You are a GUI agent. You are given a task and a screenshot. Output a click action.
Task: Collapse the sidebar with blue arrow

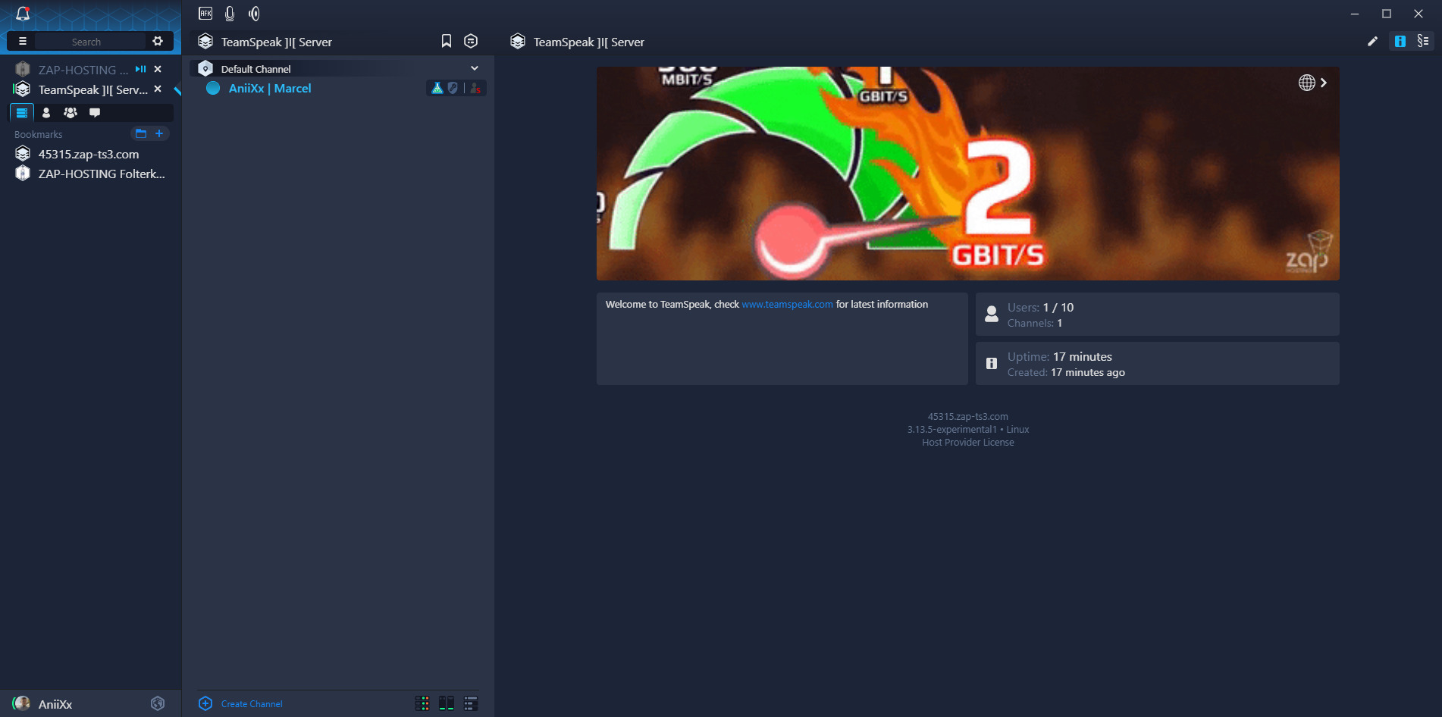(177, 91)
